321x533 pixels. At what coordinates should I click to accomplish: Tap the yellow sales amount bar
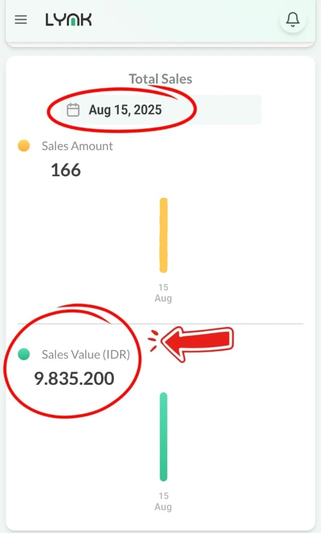point(164,235)
